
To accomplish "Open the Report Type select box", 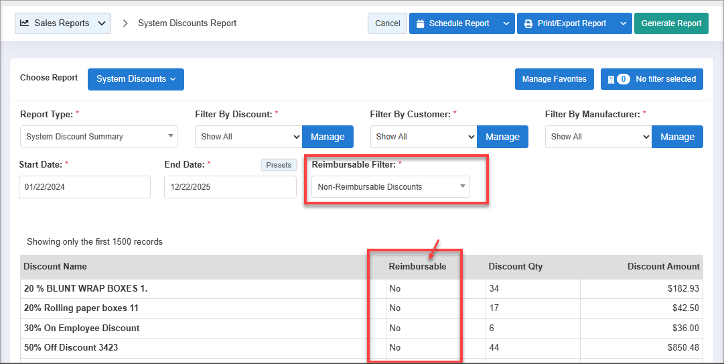I will tap(98, 137).
